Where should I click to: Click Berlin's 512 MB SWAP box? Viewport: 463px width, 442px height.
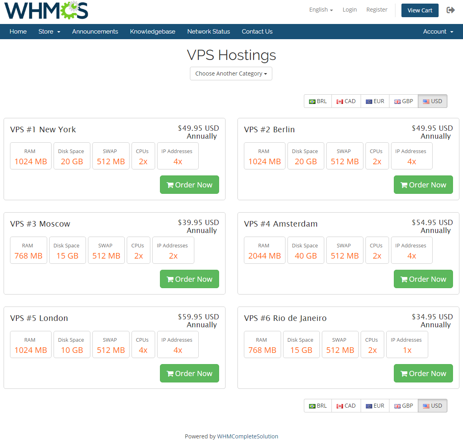click(345, 156)
